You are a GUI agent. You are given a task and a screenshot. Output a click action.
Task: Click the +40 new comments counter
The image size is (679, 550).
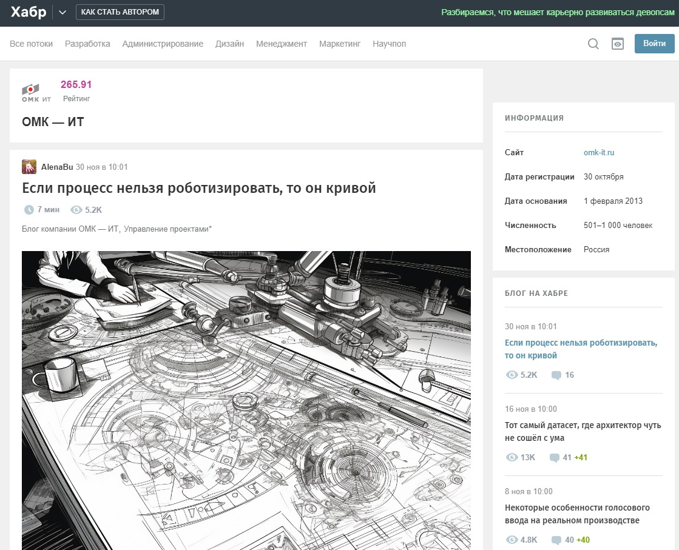583,540
